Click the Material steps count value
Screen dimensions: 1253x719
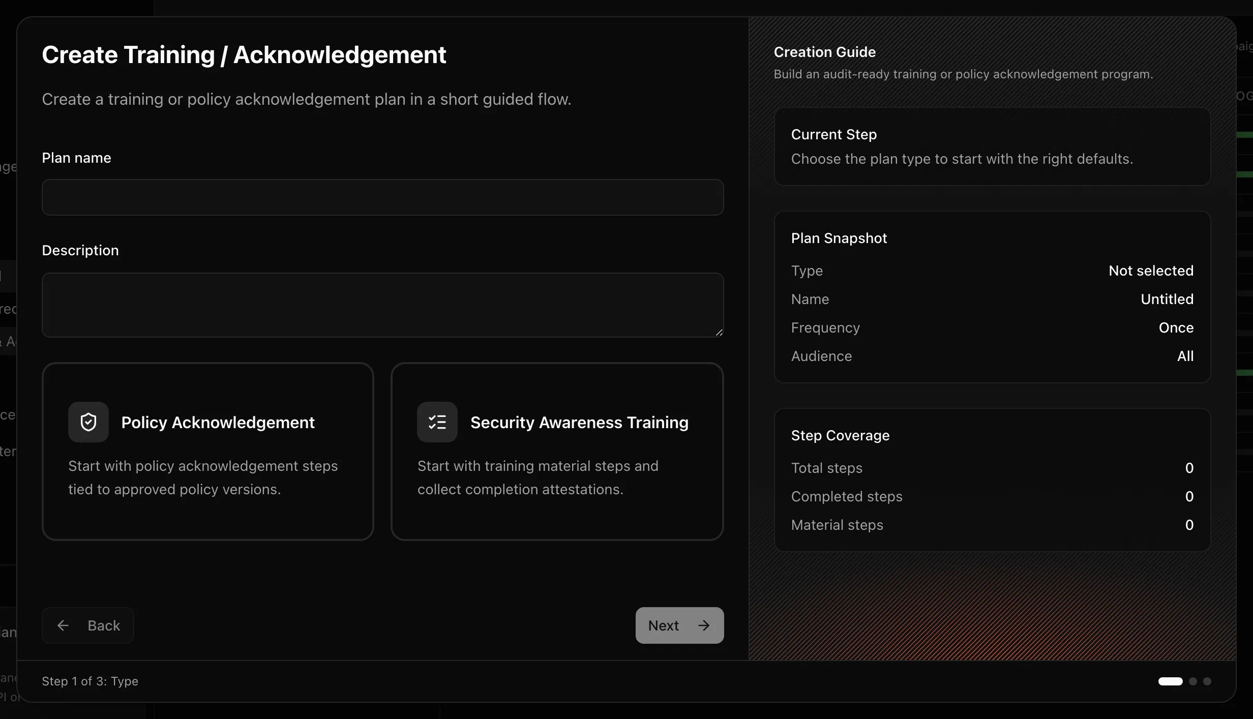click(1189, 525)
